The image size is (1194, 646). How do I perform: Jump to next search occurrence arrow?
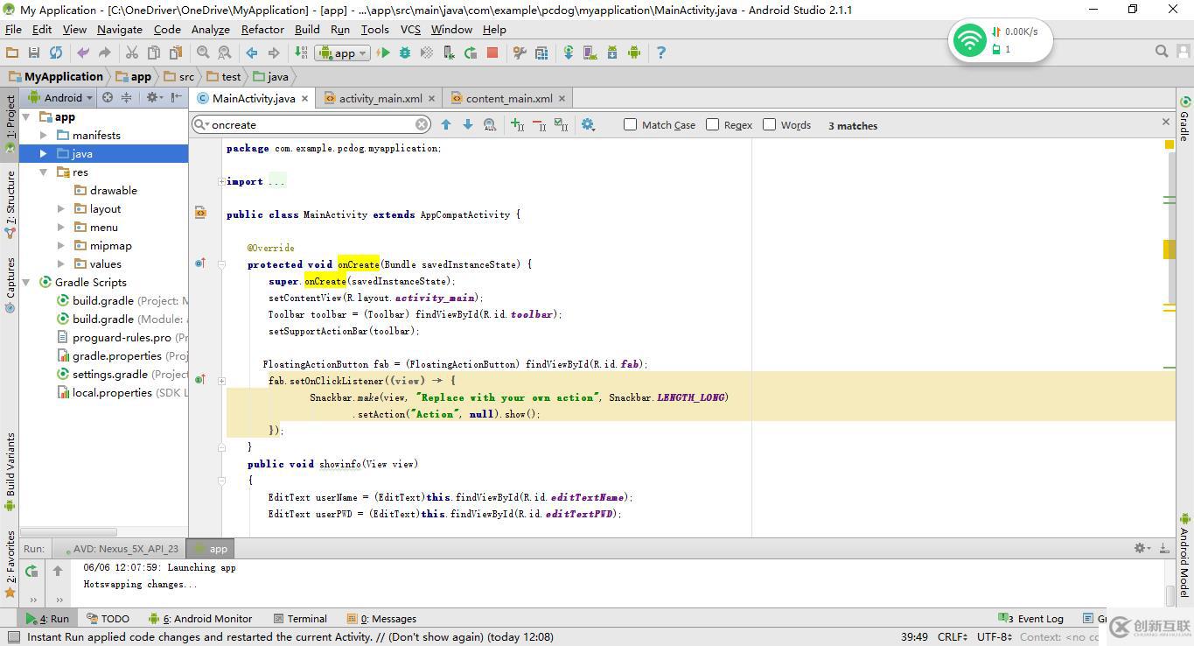468,125
